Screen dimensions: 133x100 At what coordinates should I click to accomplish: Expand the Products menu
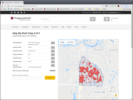coord(15,27)
